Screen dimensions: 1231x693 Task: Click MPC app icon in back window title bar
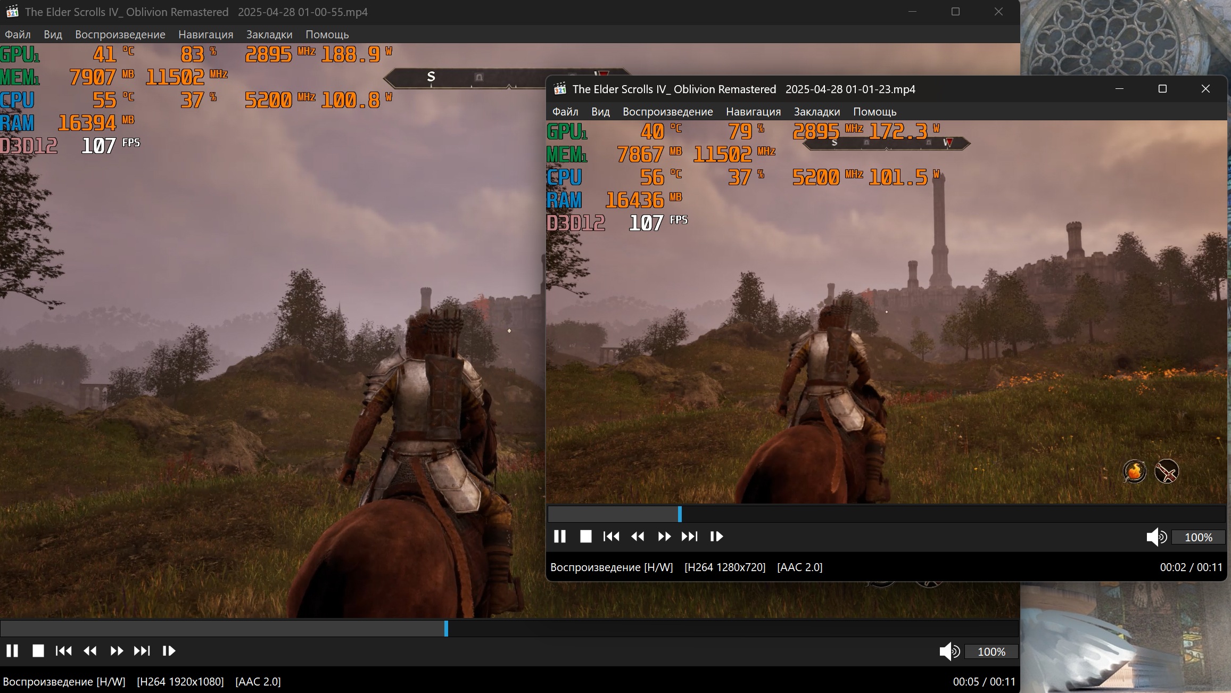coord(12,11)
